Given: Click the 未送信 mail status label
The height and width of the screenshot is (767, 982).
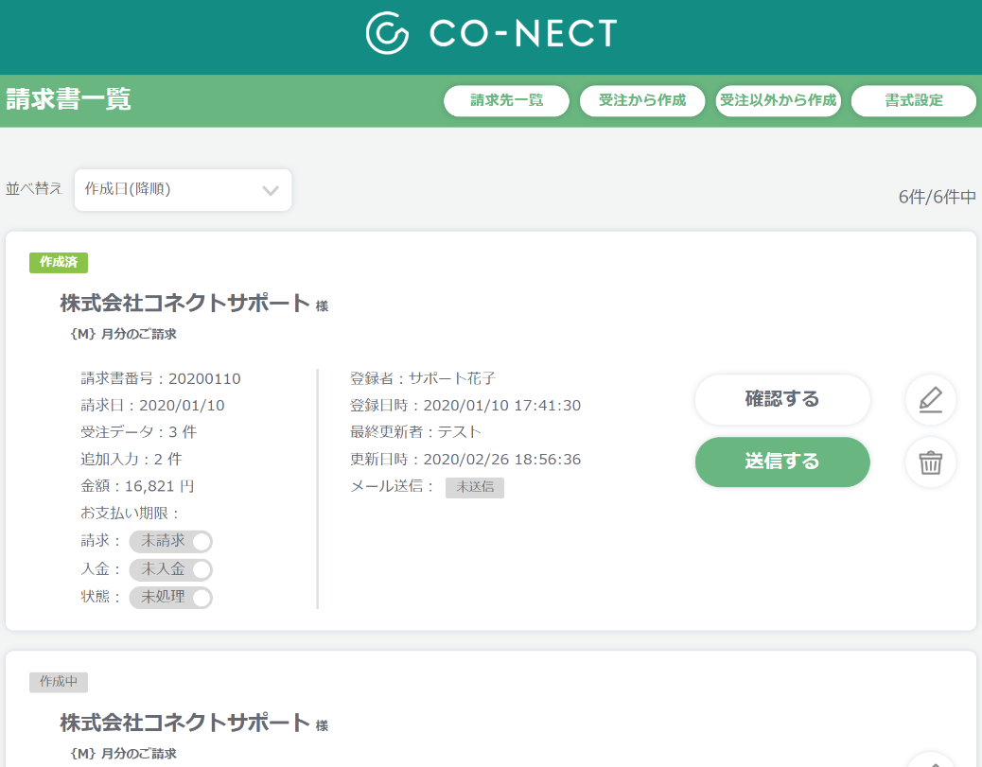Looking at the screenshot, I should click(475, 487).
